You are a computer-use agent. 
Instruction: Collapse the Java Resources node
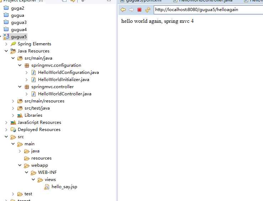6,51
